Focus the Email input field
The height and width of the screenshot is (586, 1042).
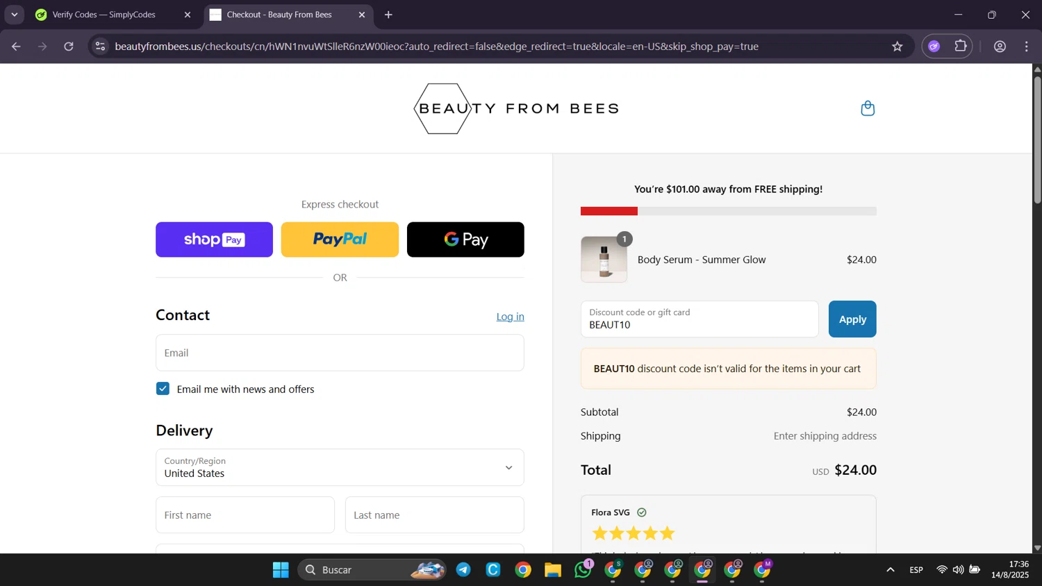[x=340, y=353]
